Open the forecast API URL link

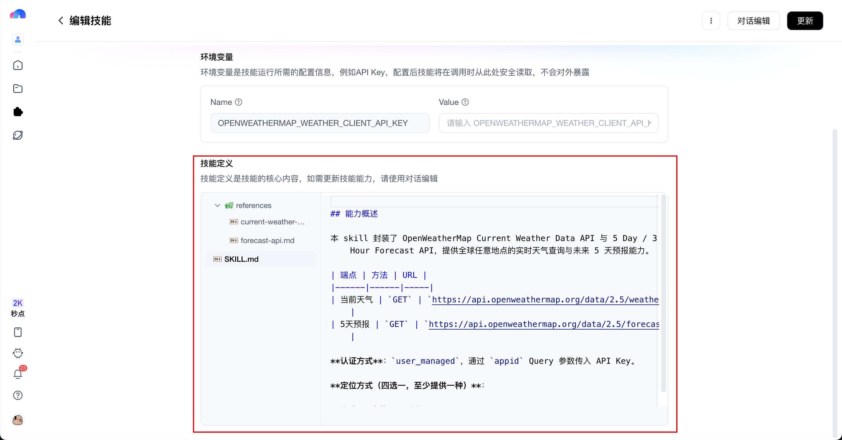544,324
